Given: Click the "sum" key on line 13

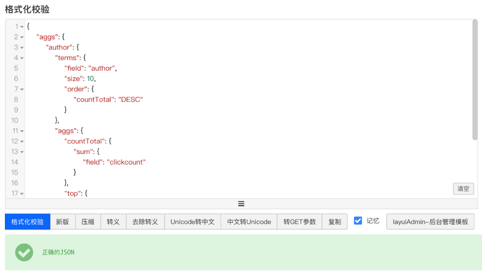Looking at the screenshot, I should click(83, 151).
